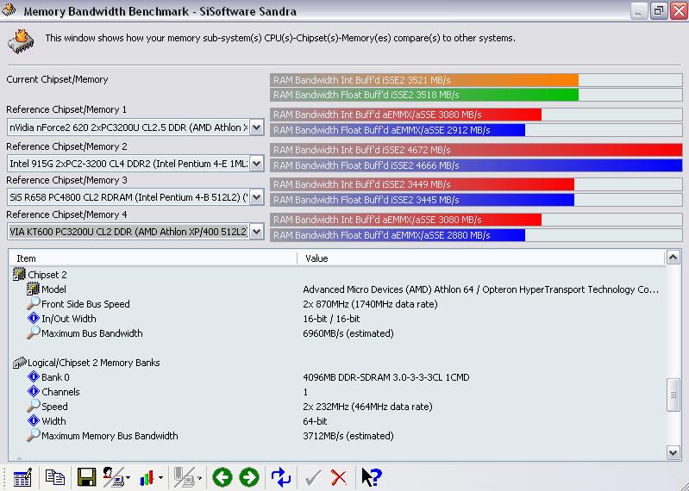This screenshot has width=689, height=491.
Task: Click the Float aEMMX/aSSE 2912 MB/s bar
Action: coord(398,130)
